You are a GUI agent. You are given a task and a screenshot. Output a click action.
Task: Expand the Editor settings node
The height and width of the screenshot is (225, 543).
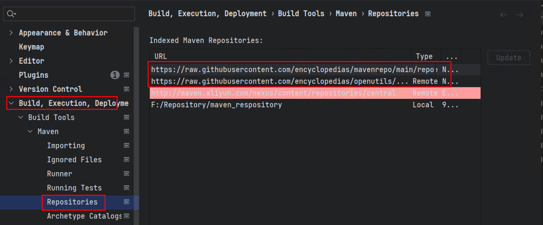(x=11, y=61)
